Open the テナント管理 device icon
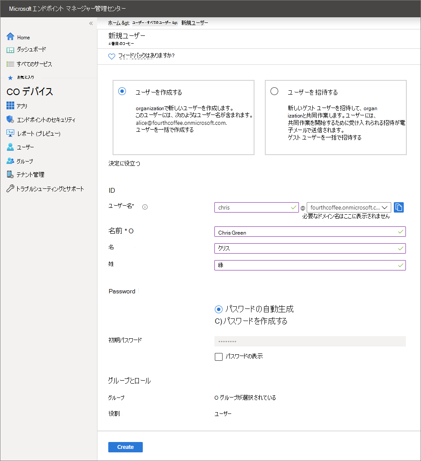Viewport: 421px width, 461px height. (10, 175)
